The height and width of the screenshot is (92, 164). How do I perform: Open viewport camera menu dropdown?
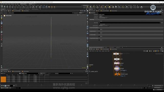pyautogui.click(x=84, y=15)
